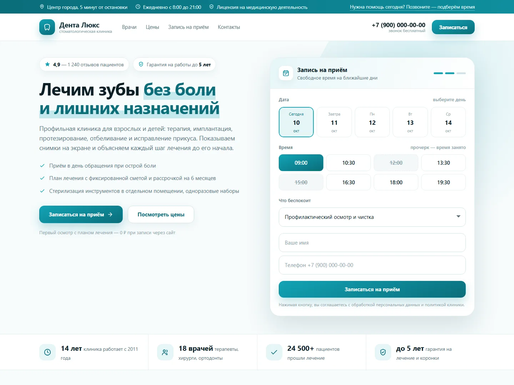Click the checkmark beside Стерилизация инструментов line
Viewport: 514px width, 385px height.
click(x=42, y=191)
